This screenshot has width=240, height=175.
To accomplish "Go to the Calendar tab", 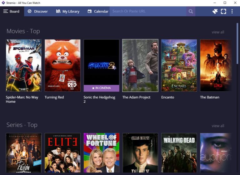I will (x=98, y=11).
